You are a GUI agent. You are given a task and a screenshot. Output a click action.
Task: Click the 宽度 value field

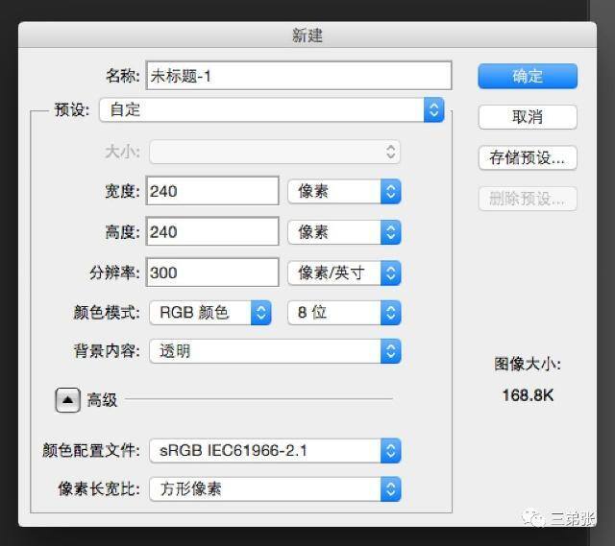pyautogui.click(x=212, y=191)
